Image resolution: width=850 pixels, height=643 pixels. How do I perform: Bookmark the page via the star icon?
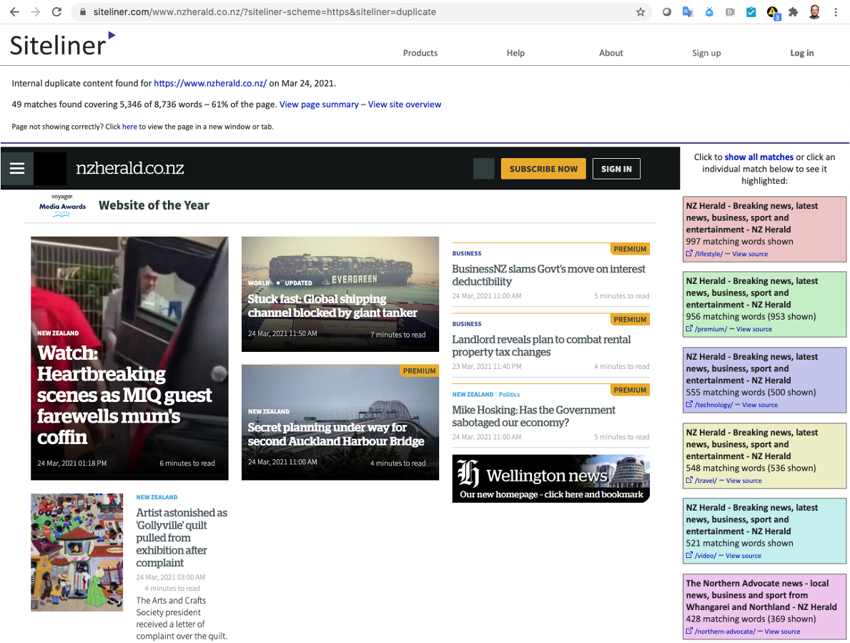pos(641,11)
